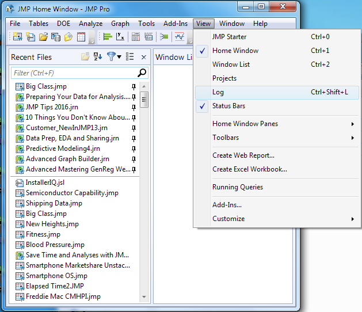Click the Database Open Table toolbar icon
Image resolution: width=362 pixels, height=312 pixels.
(56, 37)
